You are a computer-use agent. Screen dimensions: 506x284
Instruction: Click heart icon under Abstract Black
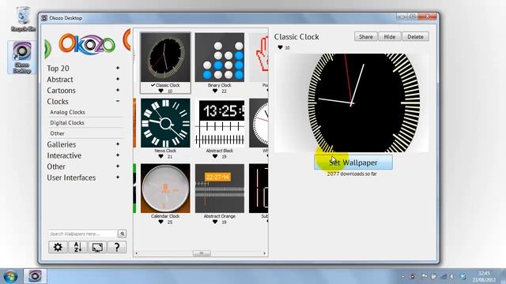tap(215, 156)
